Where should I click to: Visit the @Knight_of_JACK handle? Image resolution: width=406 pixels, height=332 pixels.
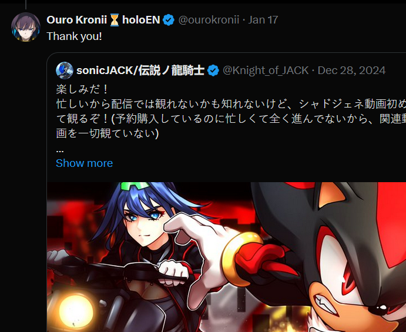tap(266, 71)
